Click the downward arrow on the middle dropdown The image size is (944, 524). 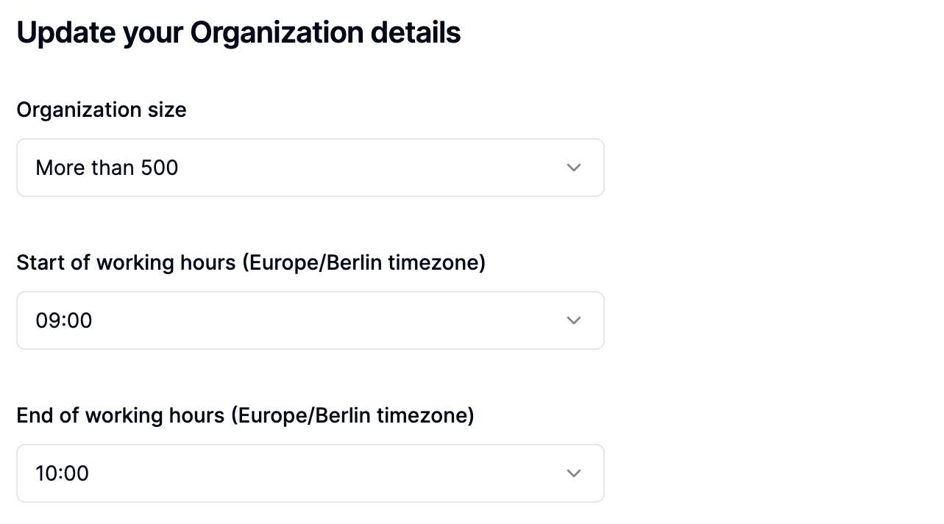click(573, 320)
